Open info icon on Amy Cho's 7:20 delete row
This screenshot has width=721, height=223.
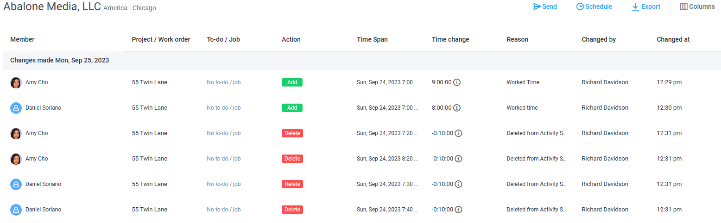pos(458,133)
